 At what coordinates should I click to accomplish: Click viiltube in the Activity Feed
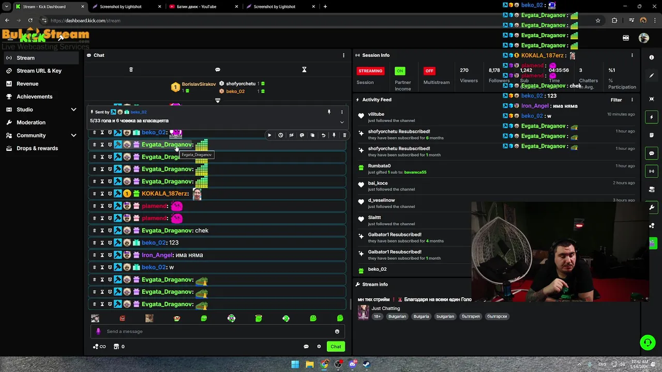[376, 114]
